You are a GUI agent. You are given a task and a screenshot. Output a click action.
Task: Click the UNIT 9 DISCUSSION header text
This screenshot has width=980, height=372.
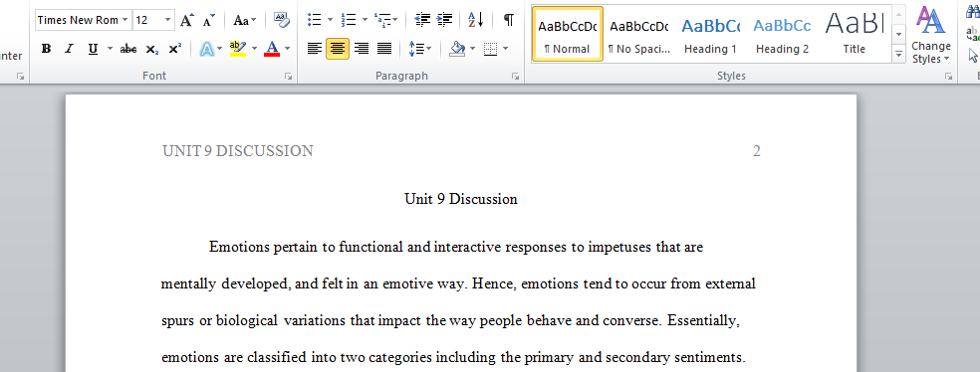click(237, 151)
